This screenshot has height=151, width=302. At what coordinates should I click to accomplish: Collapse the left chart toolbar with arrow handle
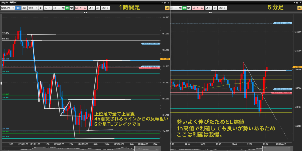point(85,12)
